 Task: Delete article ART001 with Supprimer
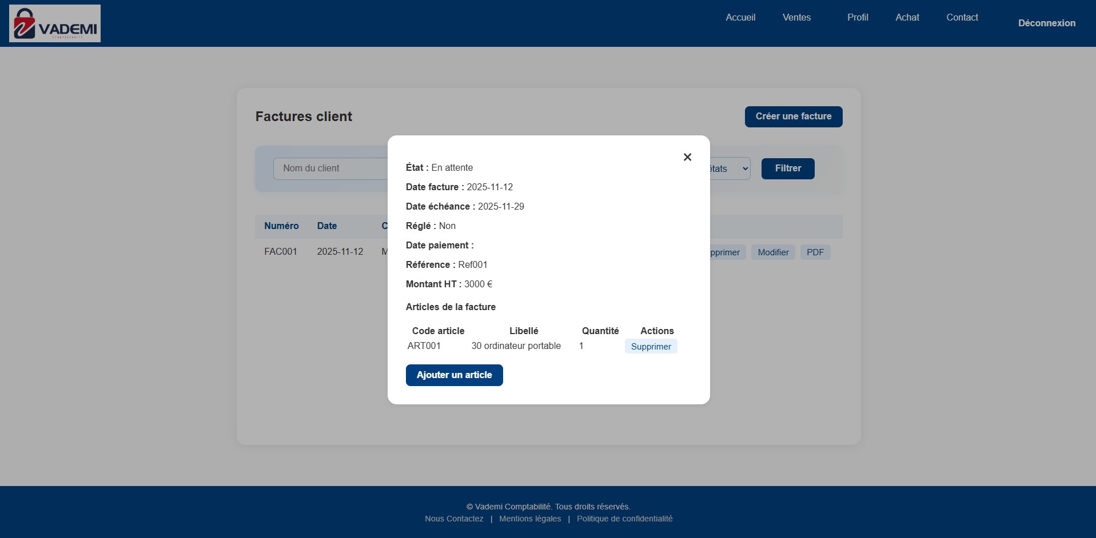(x=651, y=347)
